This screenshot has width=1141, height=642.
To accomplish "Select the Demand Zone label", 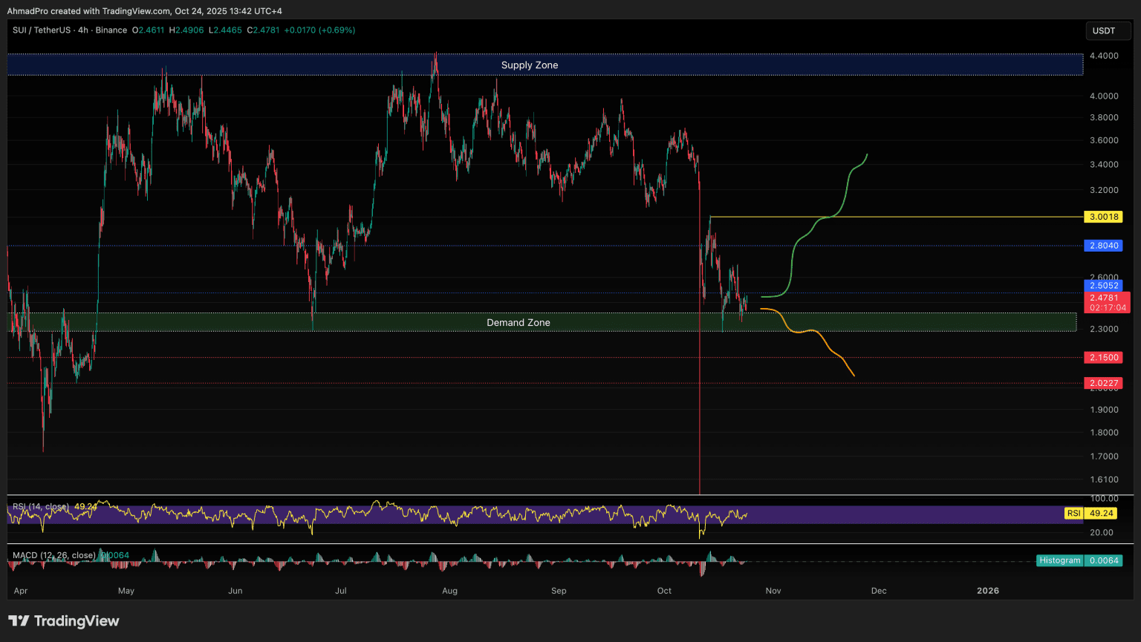I will [x=518, y=323].
